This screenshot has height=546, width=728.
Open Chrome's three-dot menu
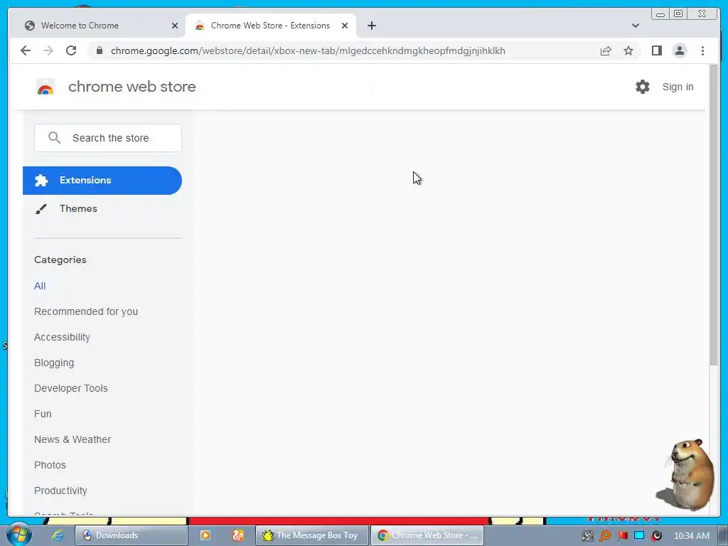[x=702, y=50]
